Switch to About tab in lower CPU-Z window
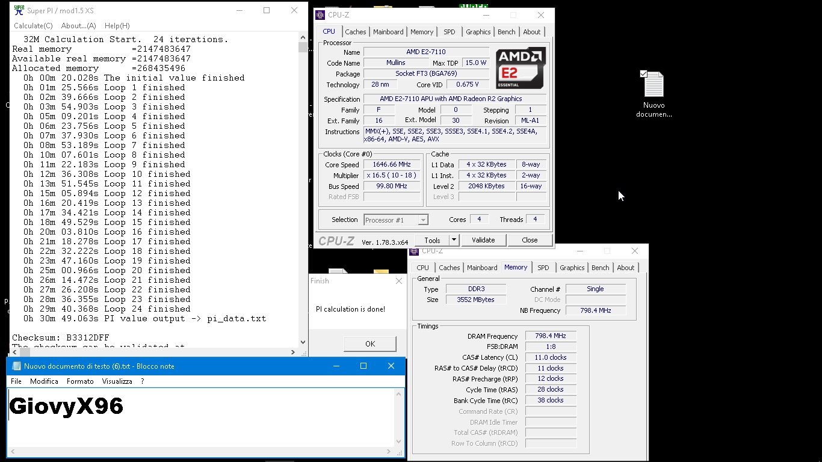822x462 pixels. (x=626, y=268)
